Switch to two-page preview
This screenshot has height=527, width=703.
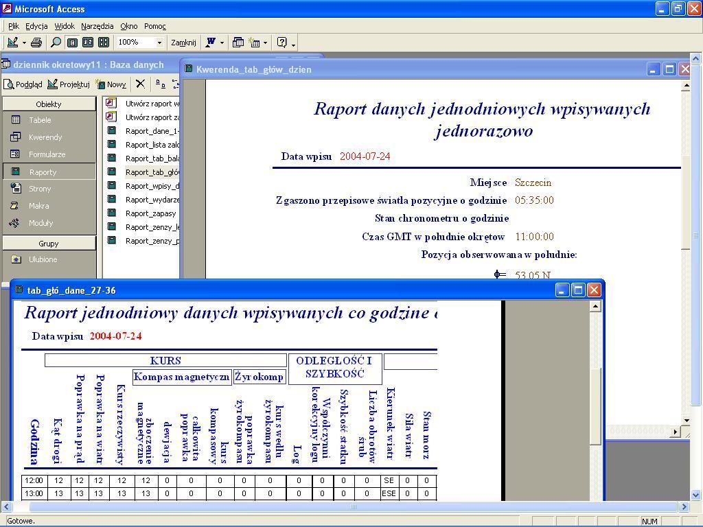pos(88,43)
